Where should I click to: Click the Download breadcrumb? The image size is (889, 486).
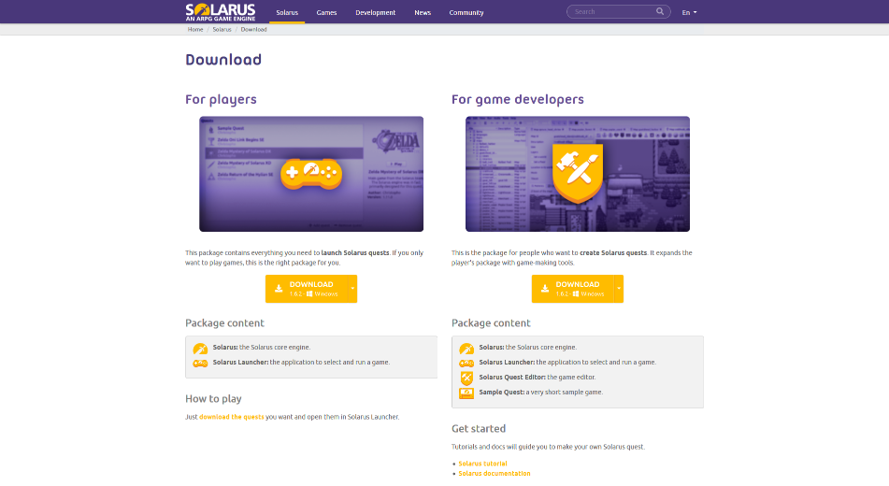click(x=253, y=30)
